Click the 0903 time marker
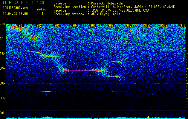 point(56,26)
